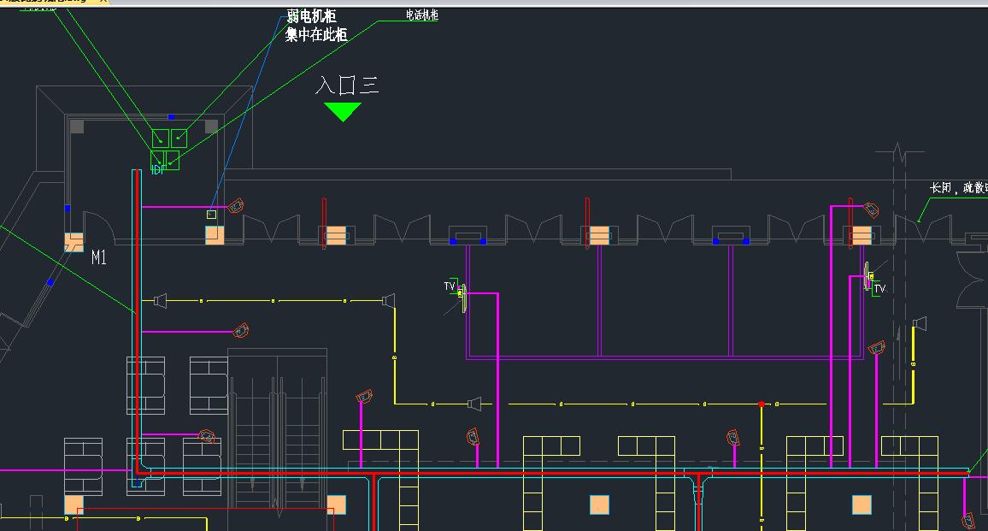
Task: Click the cyan IDF cabinet label
Action: click(x=157, y=169)
